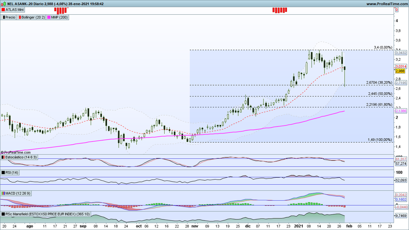409x230 pixels.
Task: Click the MACD value 0,2042
Action: 401,195
